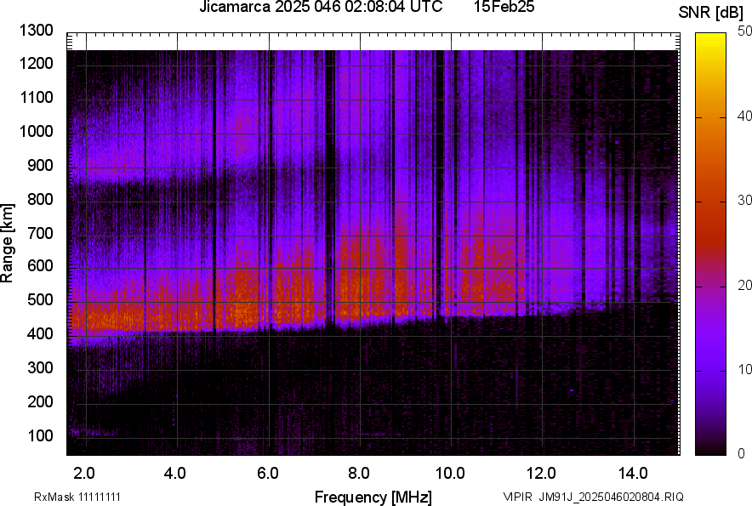Click the VIPIR RIQ filename label
Image resolution: width=752 pixels, height=506 pixels.
point(593,497)
